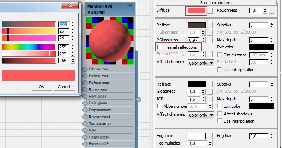
Task: Click the Green channel slider
Action: [x=29, y=31]
